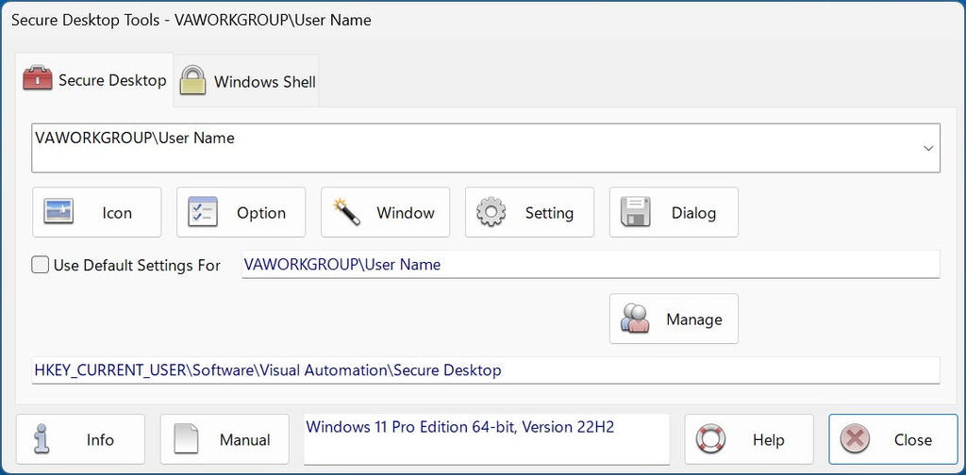Click the floppy disk Dialog icon
This screenshot has width=966, height=475.
636,213
